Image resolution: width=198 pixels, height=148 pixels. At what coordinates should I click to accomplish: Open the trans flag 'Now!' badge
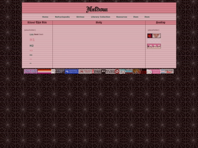point(167,72)
